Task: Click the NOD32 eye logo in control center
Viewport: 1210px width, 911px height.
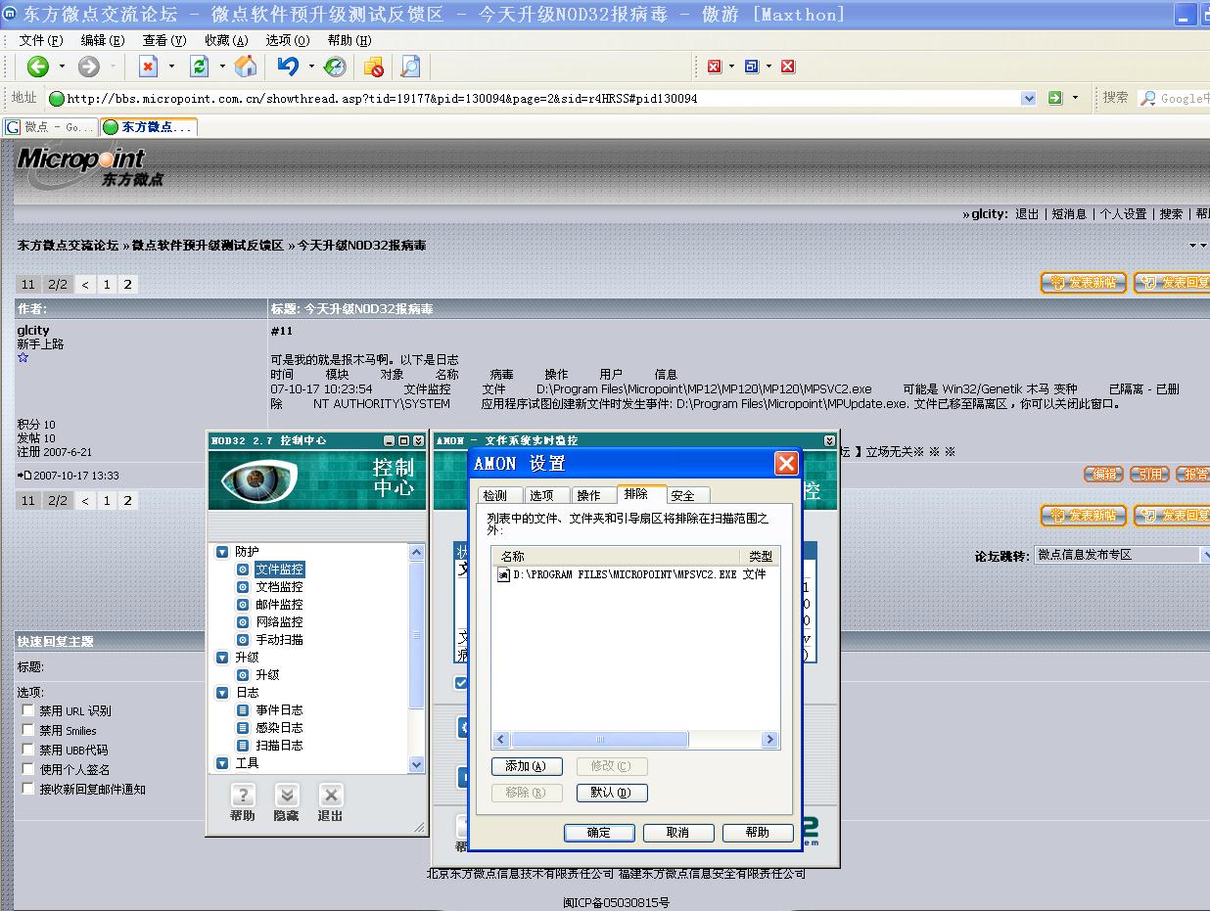Action: (x=258, y=479)
